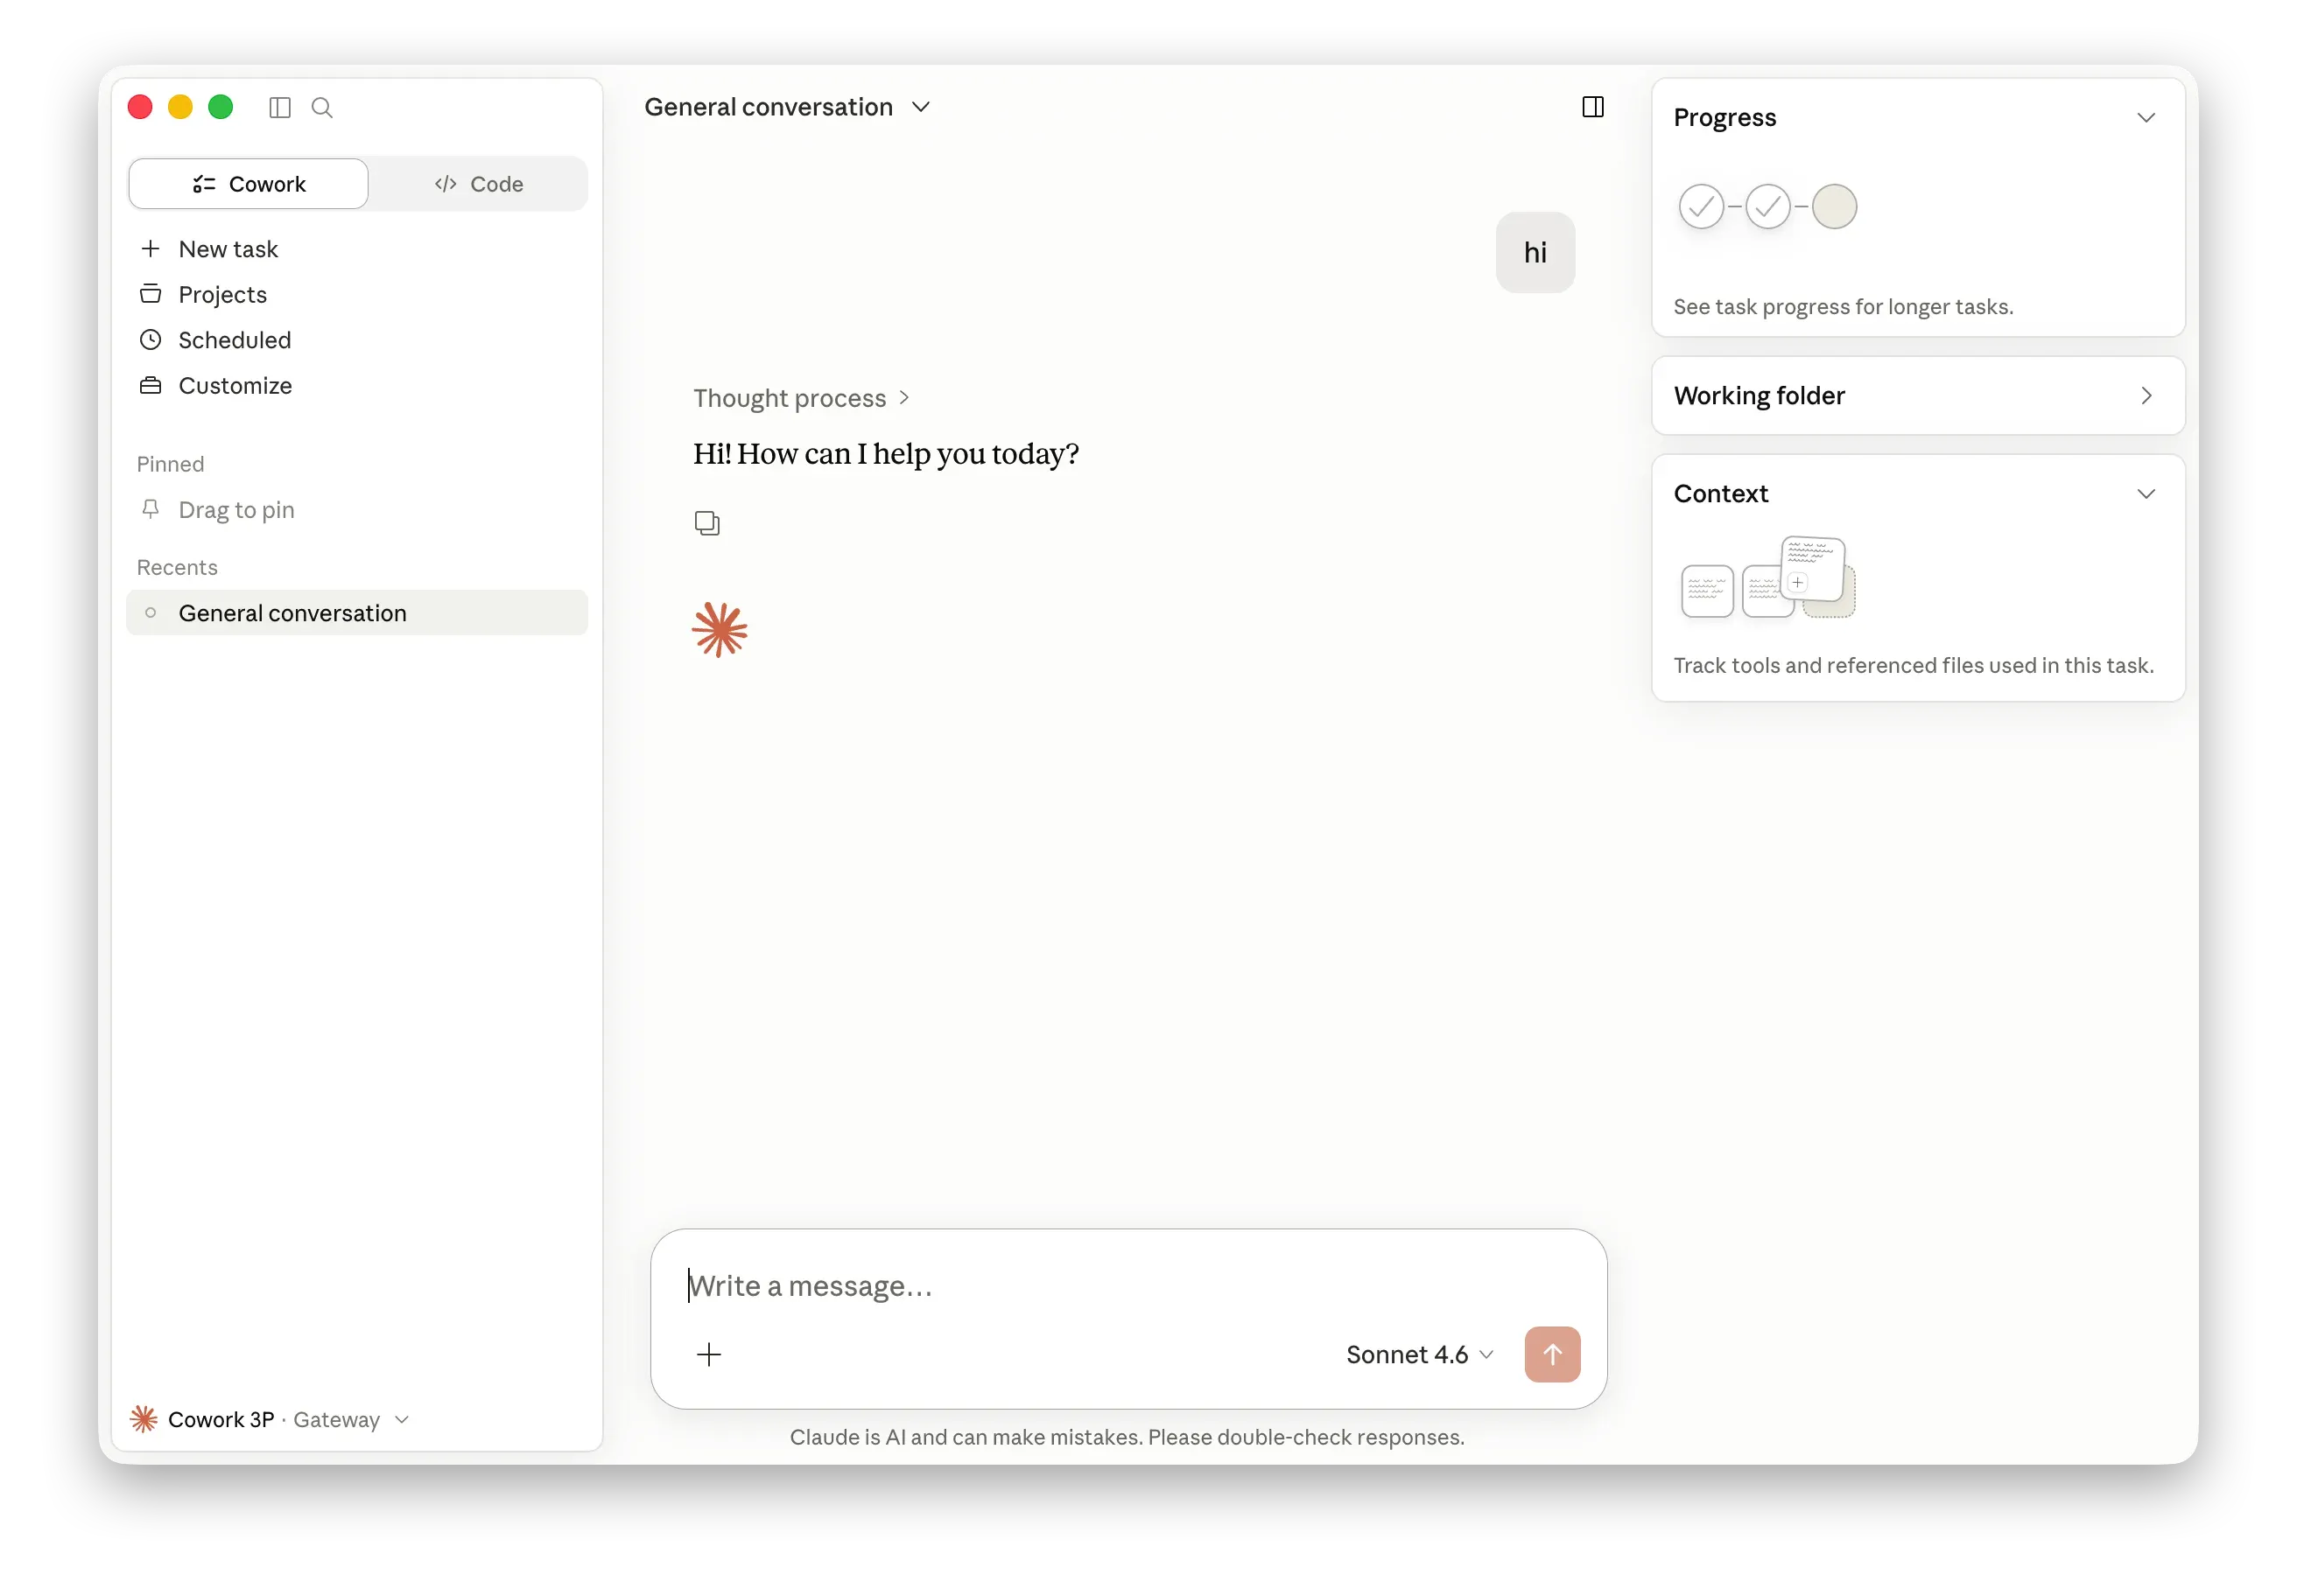Click the 'Claude is AI and can make mistakes' disclaimer
This screenshot has height=1596, width=2297.
tap(1127, 1437)
